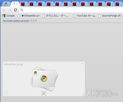The height and width of the screenshot is (102, 123).
Task: Click the expand-fit group icon
Action: [44, 93]
